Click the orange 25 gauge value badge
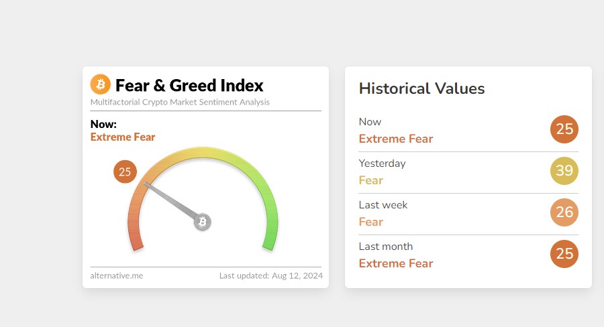The width and height of the screenshot is (604, 327). tap(125, 172)
